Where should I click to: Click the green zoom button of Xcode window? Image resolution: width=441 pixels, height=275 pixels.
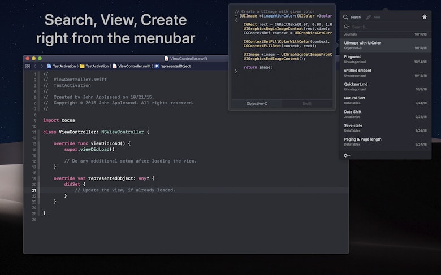click(40, 58)
